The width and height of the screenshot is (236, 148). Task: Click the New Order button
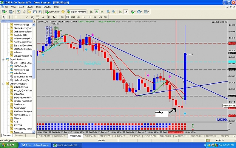click(x=52, y=12)
